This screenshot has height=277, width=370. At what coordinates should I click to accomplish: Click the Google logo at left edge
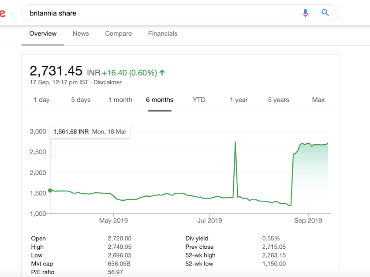click(x=2, y=14)
